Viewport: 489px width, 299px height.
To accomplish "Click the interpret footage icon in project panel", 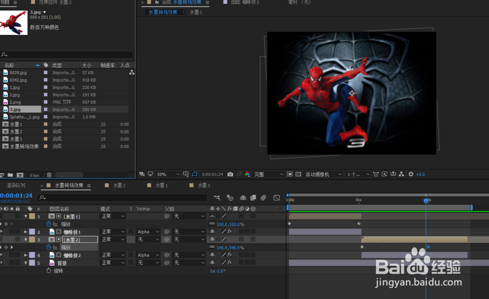I will (x=1, y=175).
